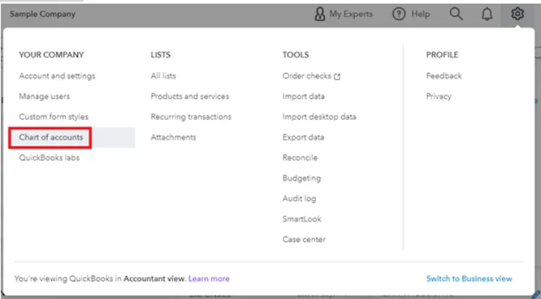Select Account and settings
This screenshot has width=541, height=299.
(x=57, y=76)
